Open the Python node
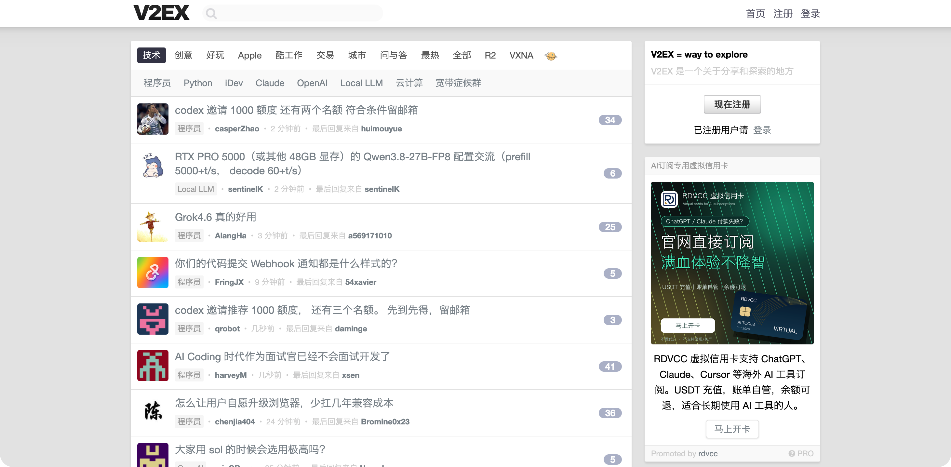This screenshot has height=467, width=951. (x=198, y=83)
